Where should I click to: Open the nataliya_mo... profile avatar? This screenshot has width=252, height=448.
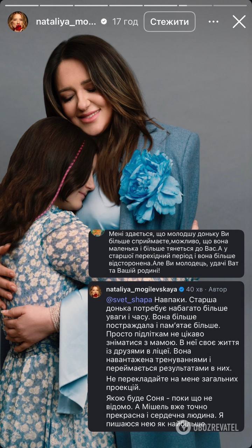click(18, 22)
